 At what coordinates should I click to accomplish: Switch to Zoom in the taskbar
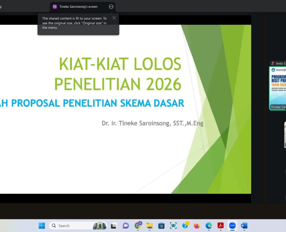(x=232, y=226)
